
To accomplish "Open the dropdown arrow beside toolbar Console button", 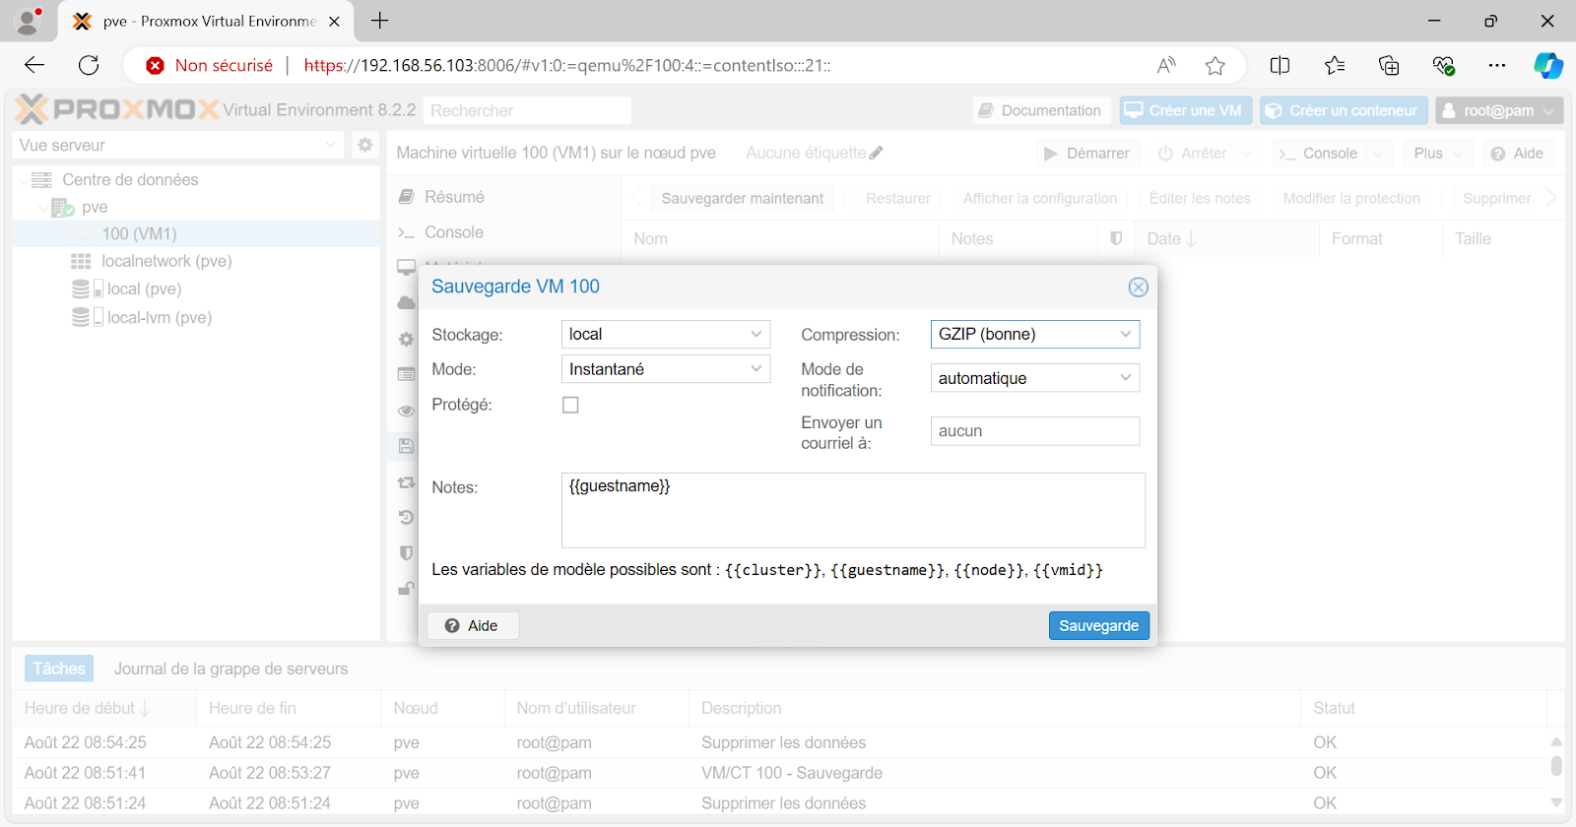I will pyautogui.click(x=1379, y=154).
